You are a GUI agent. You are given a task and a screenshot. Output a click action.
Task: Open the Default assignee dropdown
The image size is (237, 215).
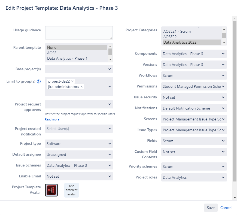coord(79,155)
